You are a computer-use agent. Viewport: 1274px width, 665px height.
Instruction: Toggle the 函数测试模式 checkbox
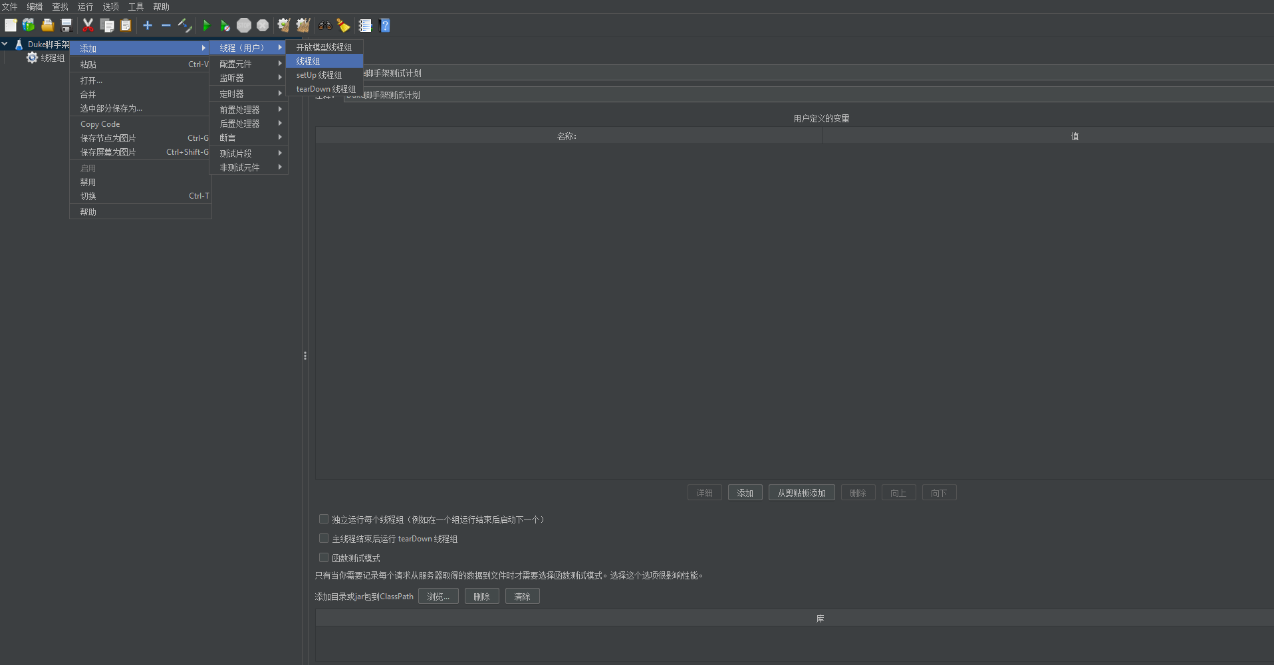324,557
